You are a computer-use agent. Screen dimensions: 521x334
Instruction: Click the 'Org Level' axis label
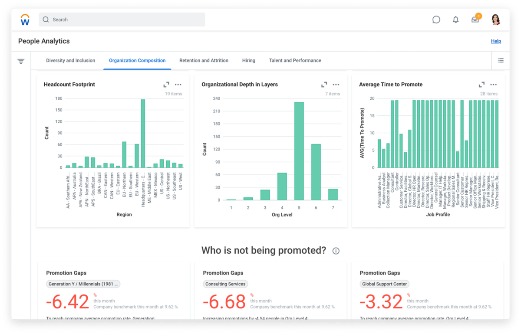pyautogui.click(x=282, y=214)
